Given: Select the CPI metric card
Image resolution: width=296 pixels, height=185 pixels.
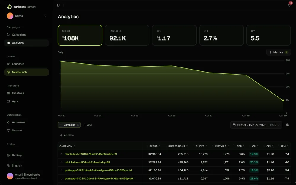Looking at the screenshot, I should pos(174,35).
